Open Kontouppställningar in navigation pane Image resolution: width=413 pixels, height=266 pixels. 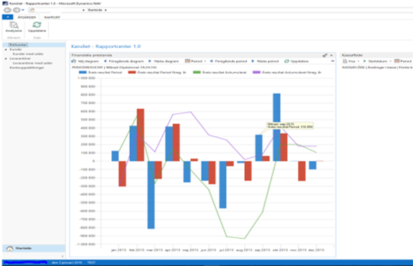tap(27, 68)
